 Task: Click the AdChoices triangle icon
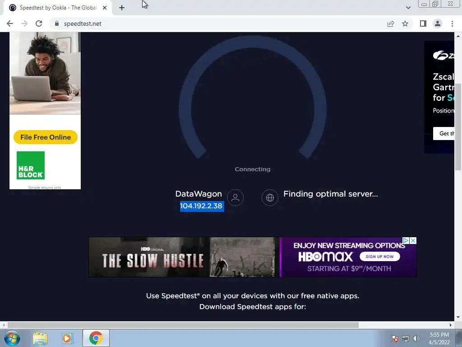[406, 240]
